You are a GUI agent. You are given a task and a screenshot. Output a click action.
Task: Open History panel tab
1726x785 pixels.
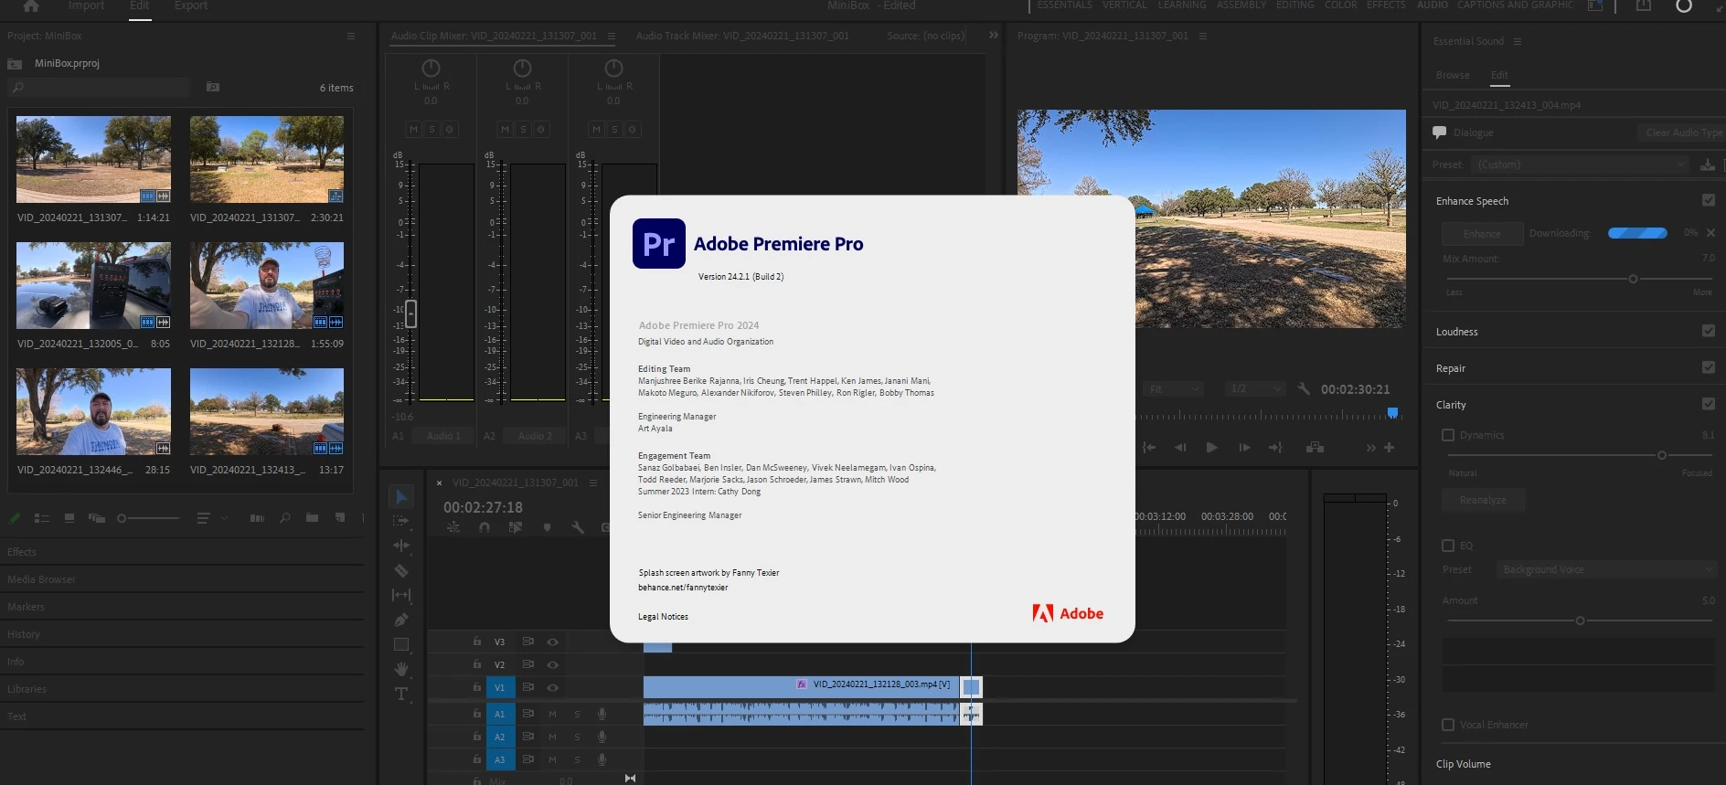click(x=24, y=634)
